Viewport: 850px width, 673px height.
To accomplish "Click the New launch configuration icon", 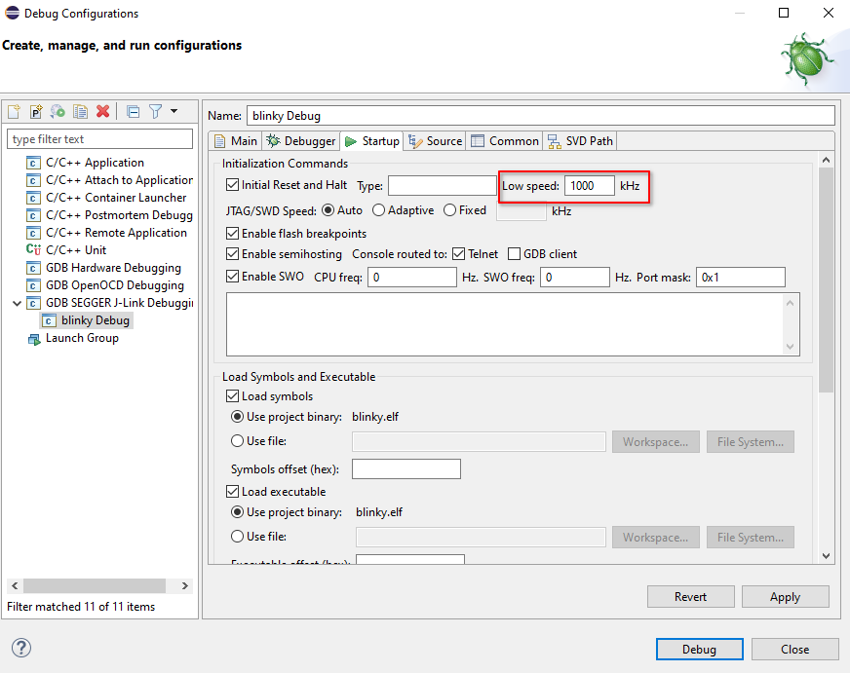I will pyautogui.click(x=15, y=112).
